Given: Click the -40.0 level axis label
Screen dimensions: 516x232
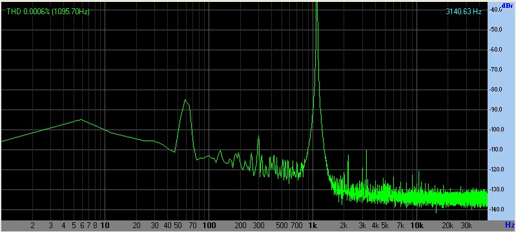Looking at the screenshot, I should 495,10.
